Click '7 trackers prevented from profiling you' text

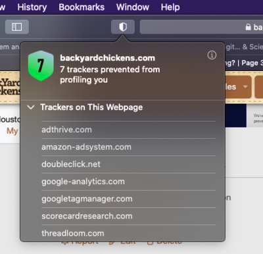click(110, 74)
